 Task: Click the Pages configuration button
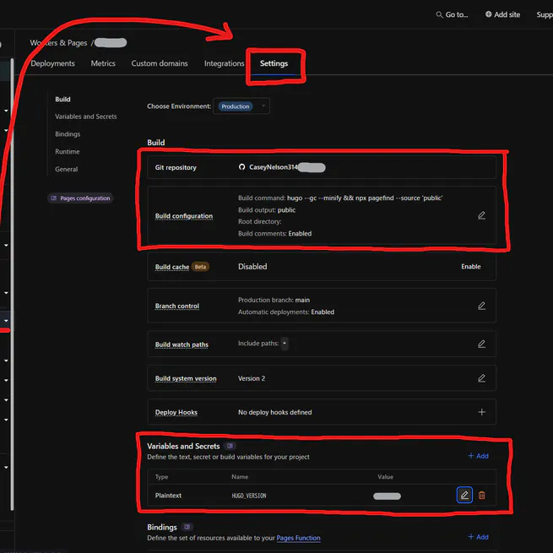coord(80,198)
